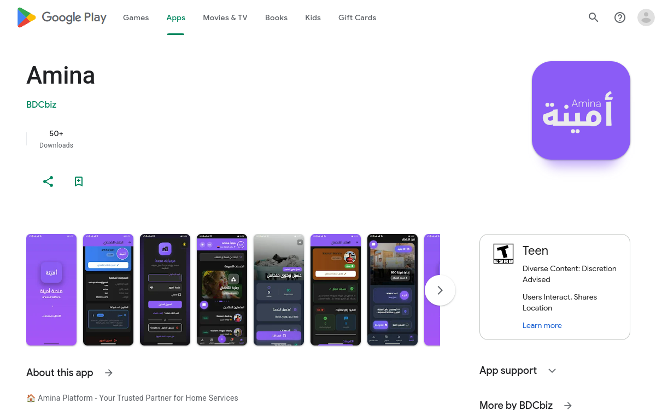This screenshot has height=410, width=656.
Task: Click the About this app heading
Action: pyautogui.click(x=60, y=373)
